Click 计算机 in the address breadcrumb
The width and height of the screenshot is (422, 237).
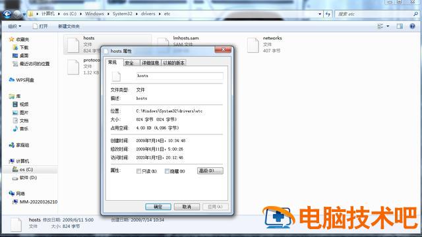(x=48, y=14)
